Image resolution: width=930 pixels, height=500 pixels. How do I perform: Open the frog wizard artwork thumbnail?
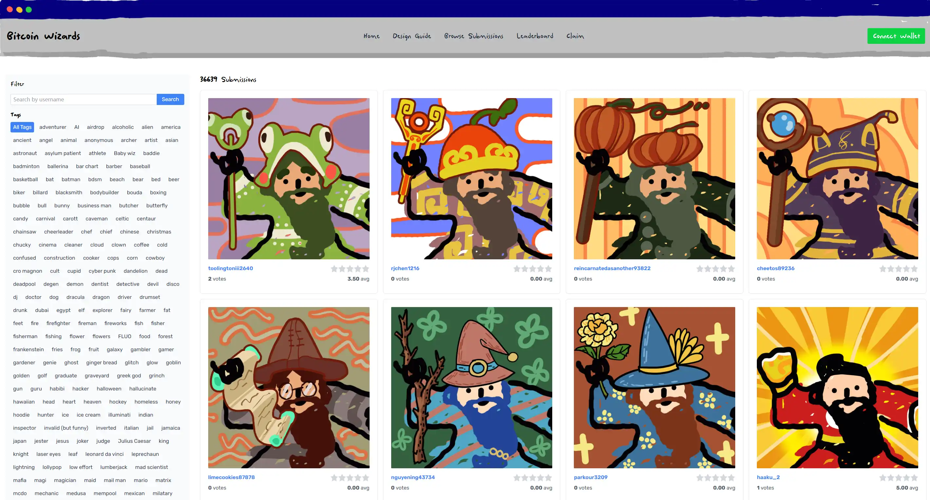click(288, 179)
